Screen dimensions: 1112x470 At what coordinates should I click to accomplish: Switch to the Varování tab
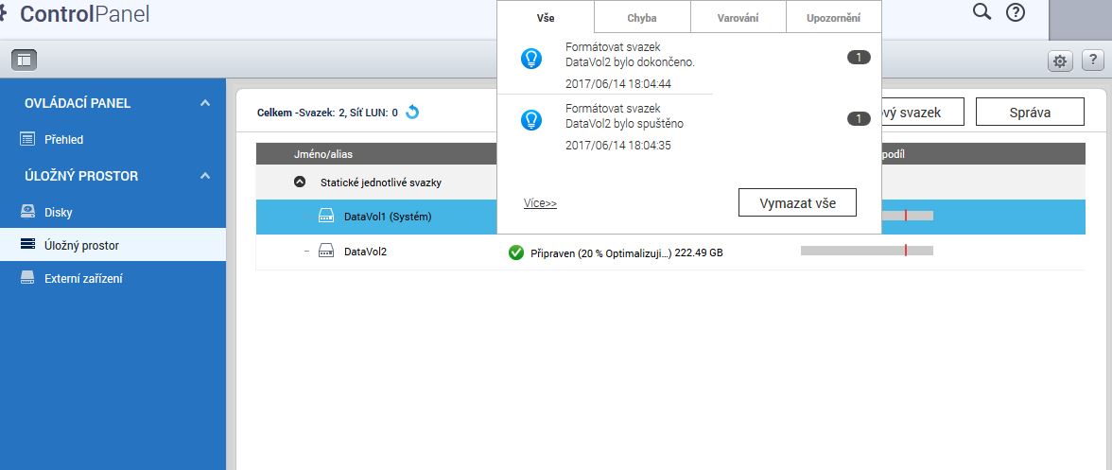[x=738, y=18]
